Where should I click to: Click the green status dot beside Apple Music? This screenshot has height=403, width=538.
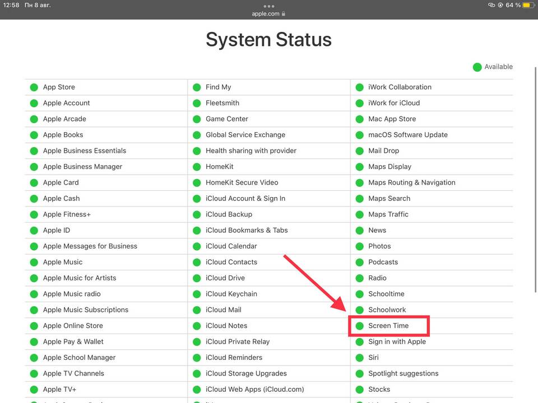(34, 263)
